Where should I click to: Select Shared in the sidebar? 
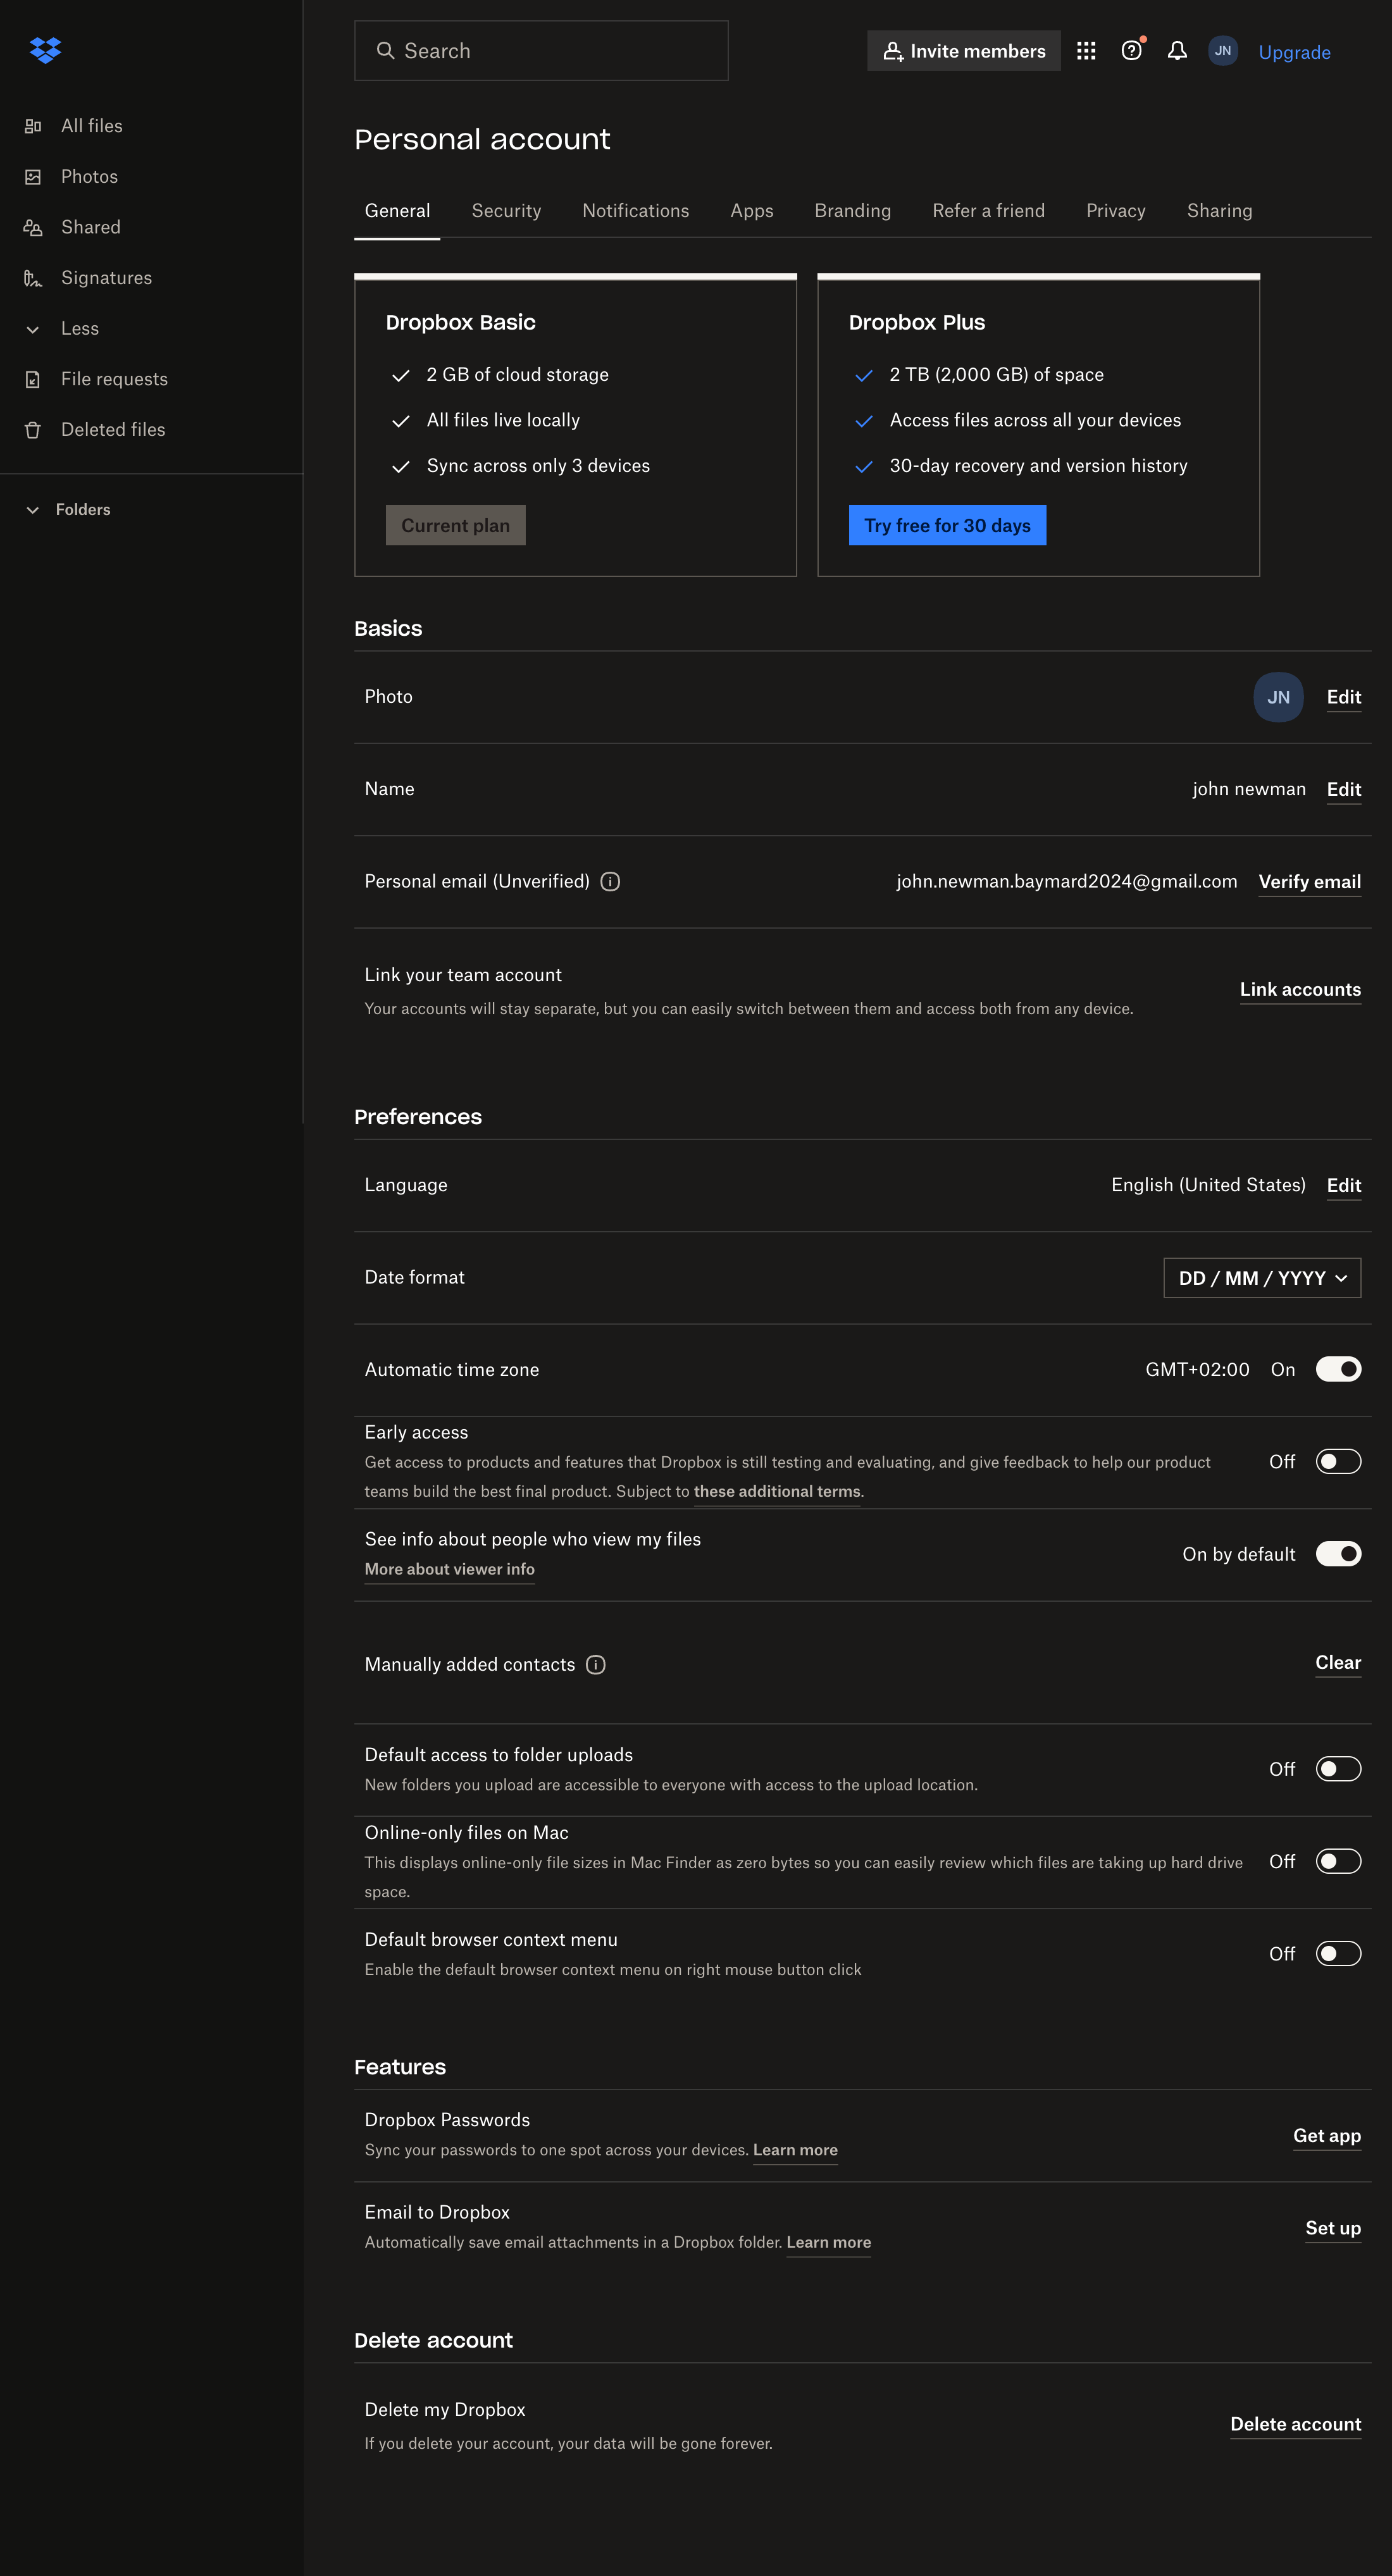tap(91, 227)
